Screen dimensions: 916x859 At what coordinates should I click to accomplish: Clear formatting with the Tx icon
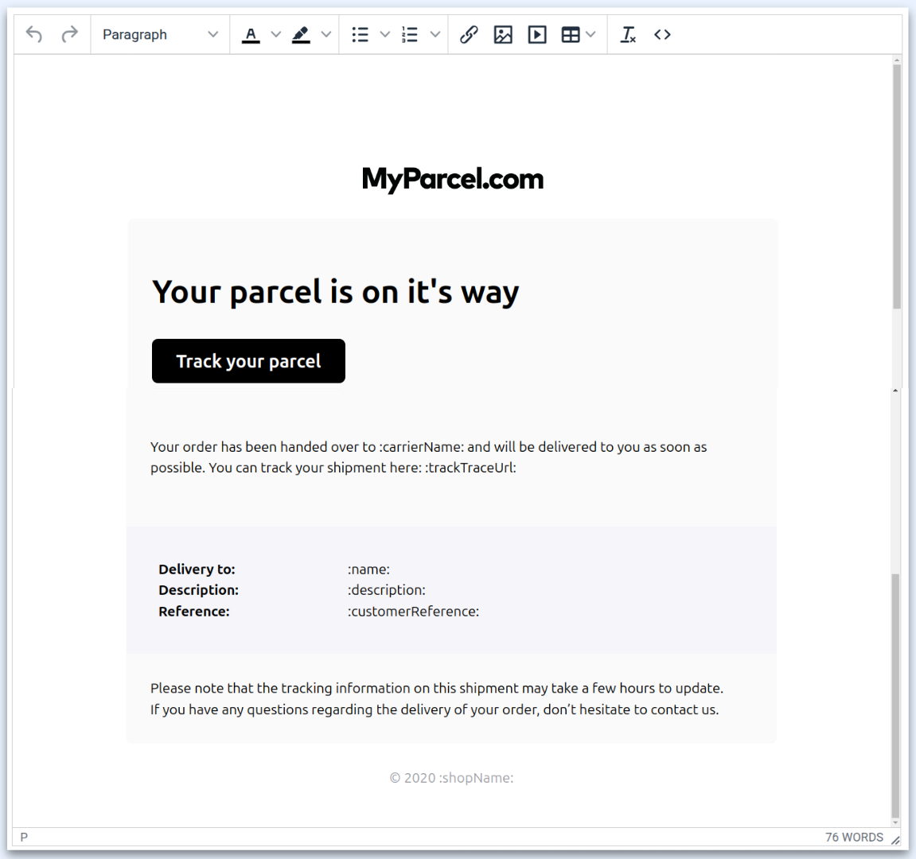(x=628, y=34)
